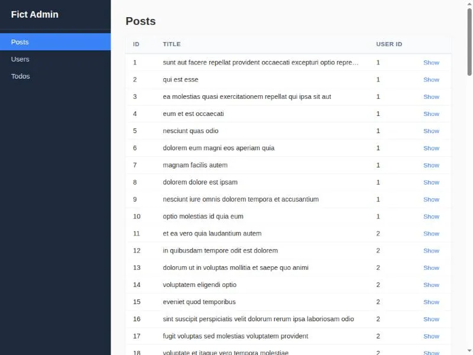Click ID cell 17
473x355 pixels.
[x=137, y=336]
